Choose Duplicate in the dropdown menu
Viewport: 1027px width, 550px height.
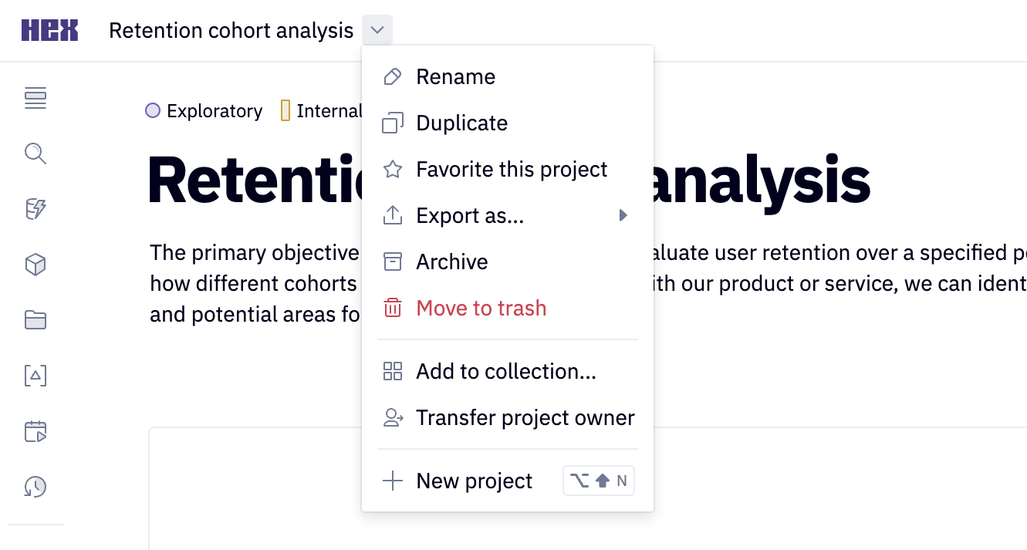coord(461,123)
